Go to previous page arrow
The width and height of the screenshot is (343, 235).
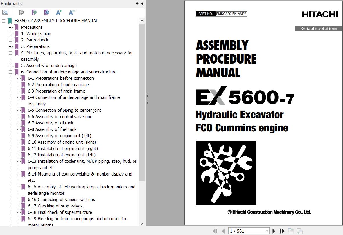click(x=223, y=231)
